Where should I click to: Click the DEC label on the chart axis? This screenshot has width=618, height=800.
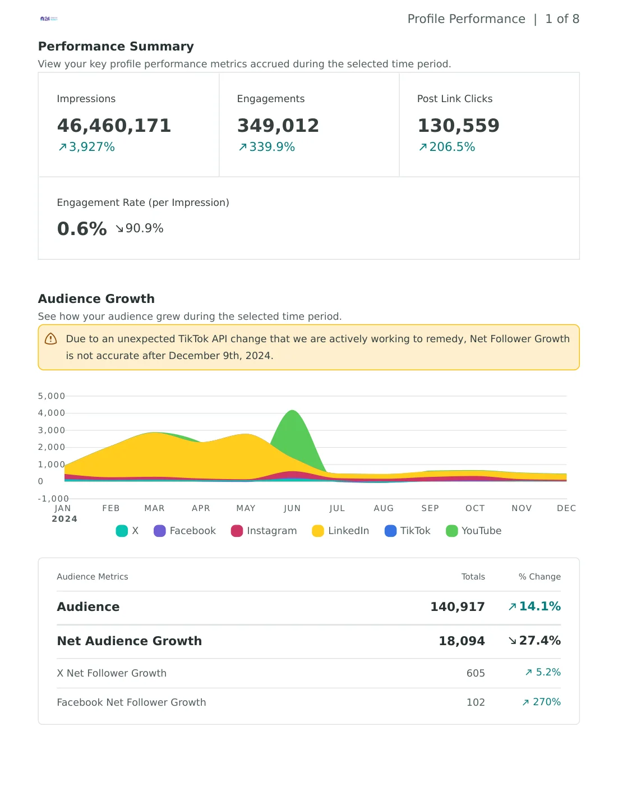(566, 508)
